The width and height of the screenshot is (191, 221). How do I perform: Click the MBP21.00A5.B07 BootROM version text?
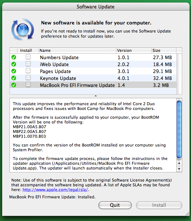[29, 127]
